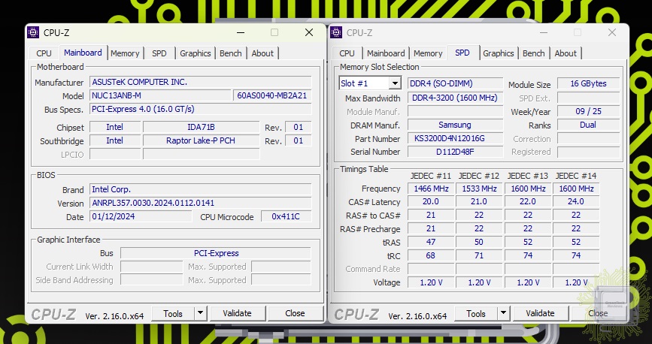
Task: Switch to CPU tab in Mainboard window
Action: click(44, 53)
